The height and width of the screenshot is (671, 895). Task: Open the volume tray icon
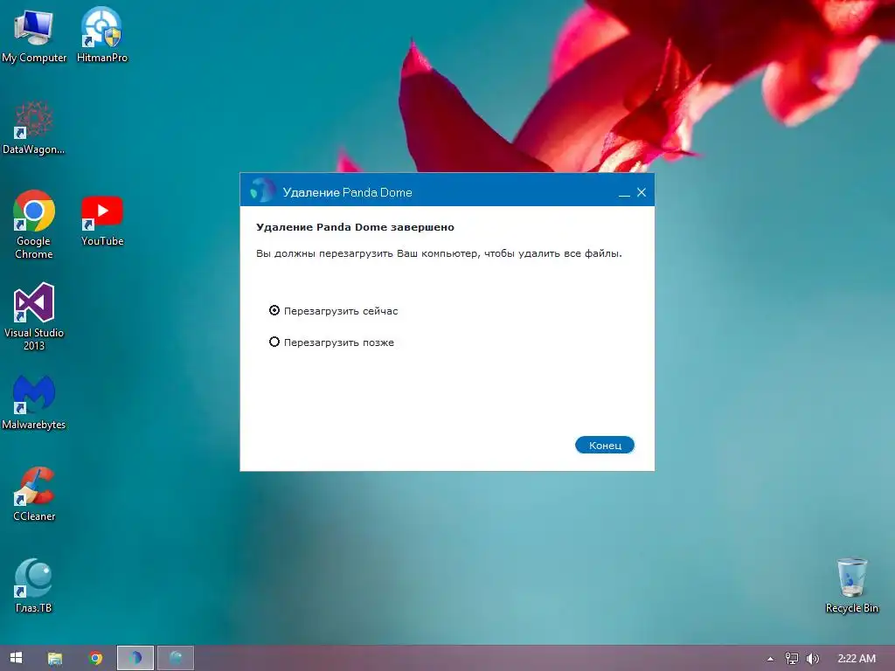812,659
